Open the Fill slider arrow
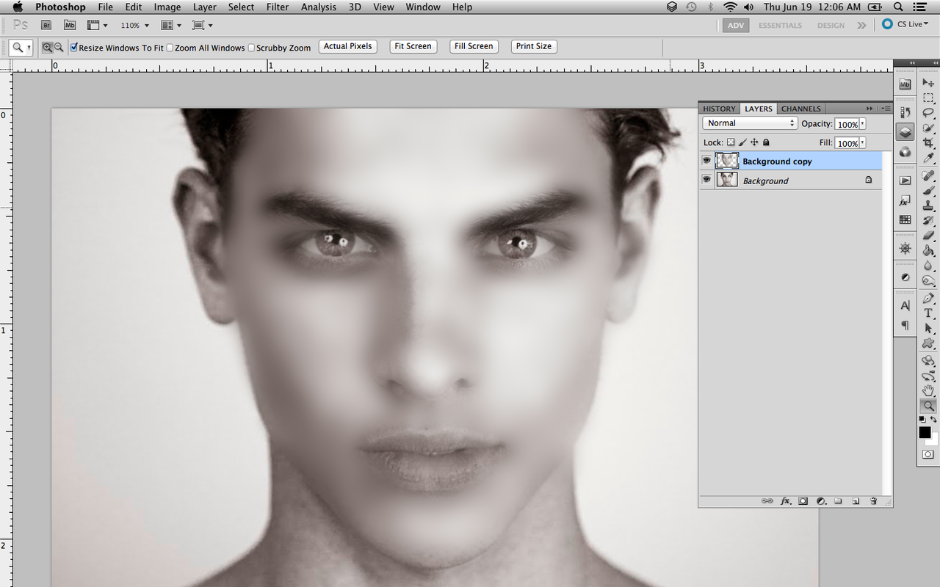940x587 pixels. point(862,143)
